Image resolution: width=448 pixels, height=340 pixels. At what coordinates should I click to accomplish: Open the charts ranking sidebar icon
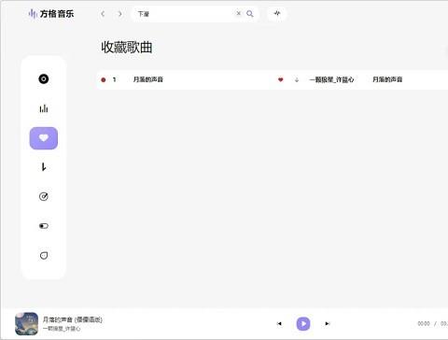[44, 108]
